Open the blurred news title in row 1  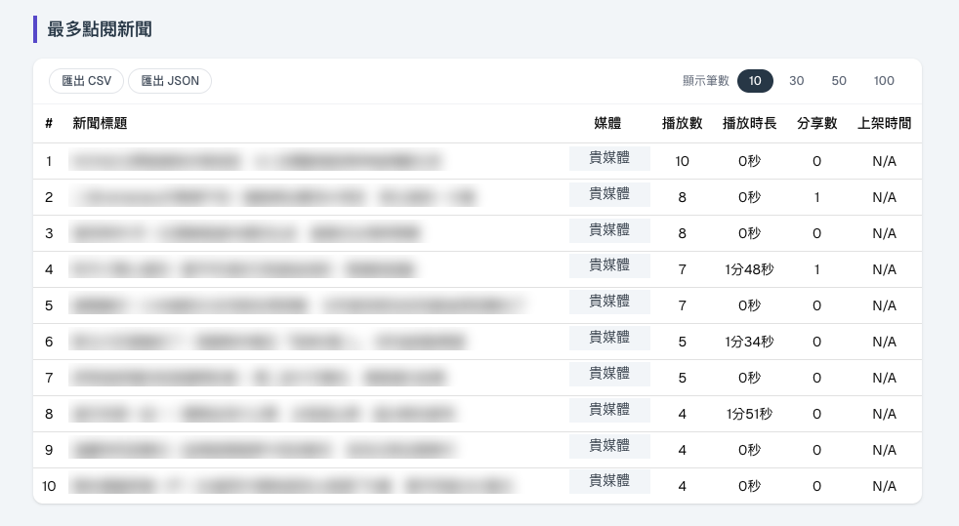point(256,161)
